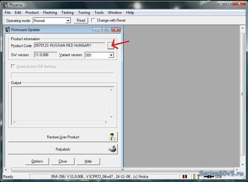Screen dimensions: 248x182
Task: Open the Help menu
Action: pos(130,13)
